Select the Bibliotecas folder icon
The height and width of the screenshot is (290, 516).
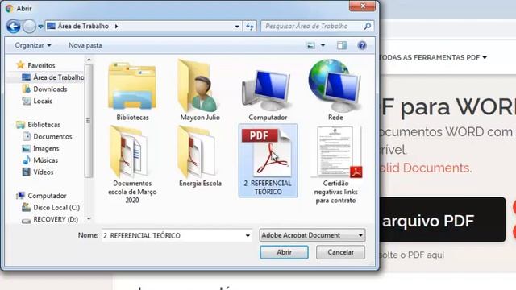[x=132, y=91]
